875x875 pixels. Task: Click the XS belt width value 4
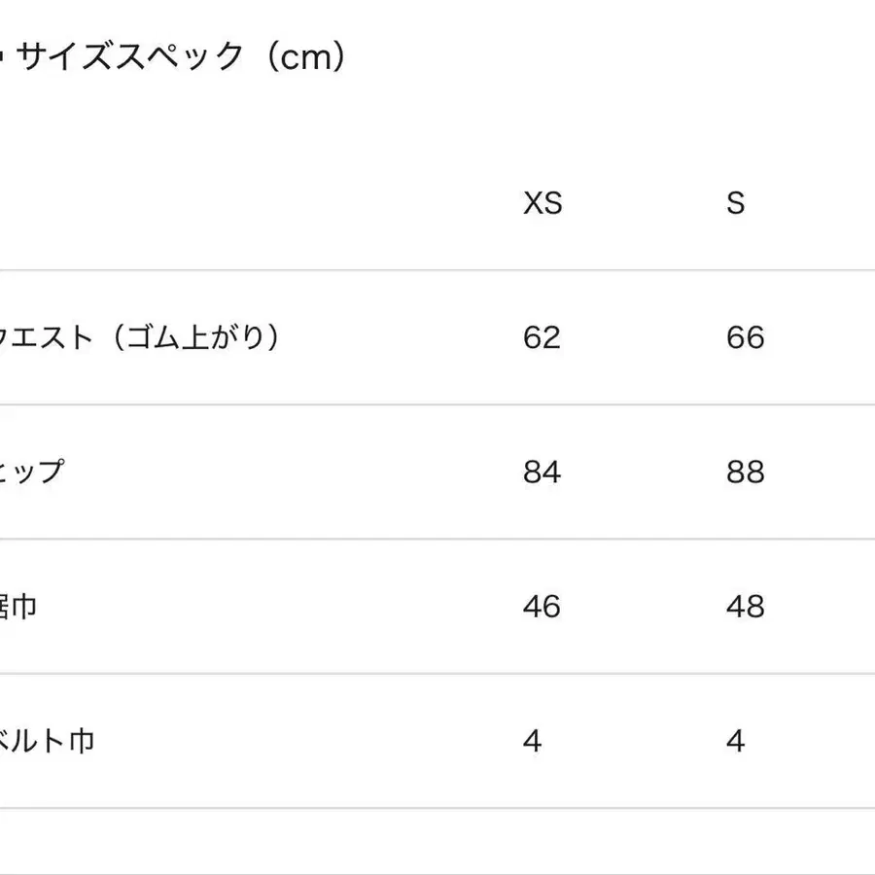[532, 742]
